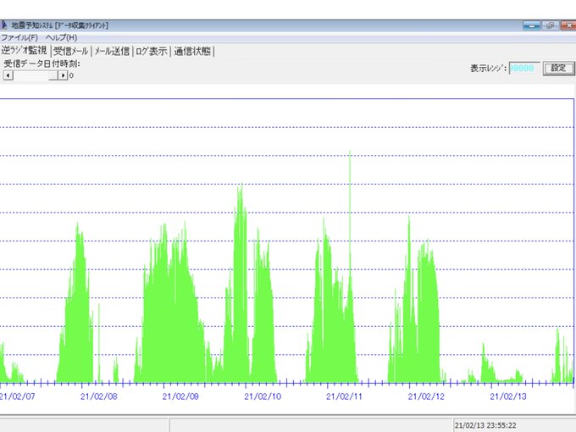Switch to the 受信メール tab
Image resolution: width=576 pixels, height=432 pixels.
pos(71,51)
